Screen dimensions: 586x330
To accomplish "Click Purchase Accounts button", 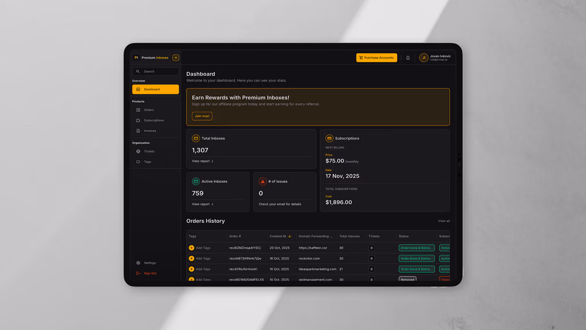I will point(377,58).
